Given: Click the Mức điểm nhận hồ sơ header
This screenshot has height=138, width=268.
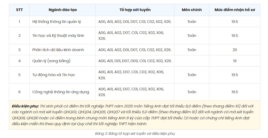Looking at the screenshot, I should [x=235, y=10].
